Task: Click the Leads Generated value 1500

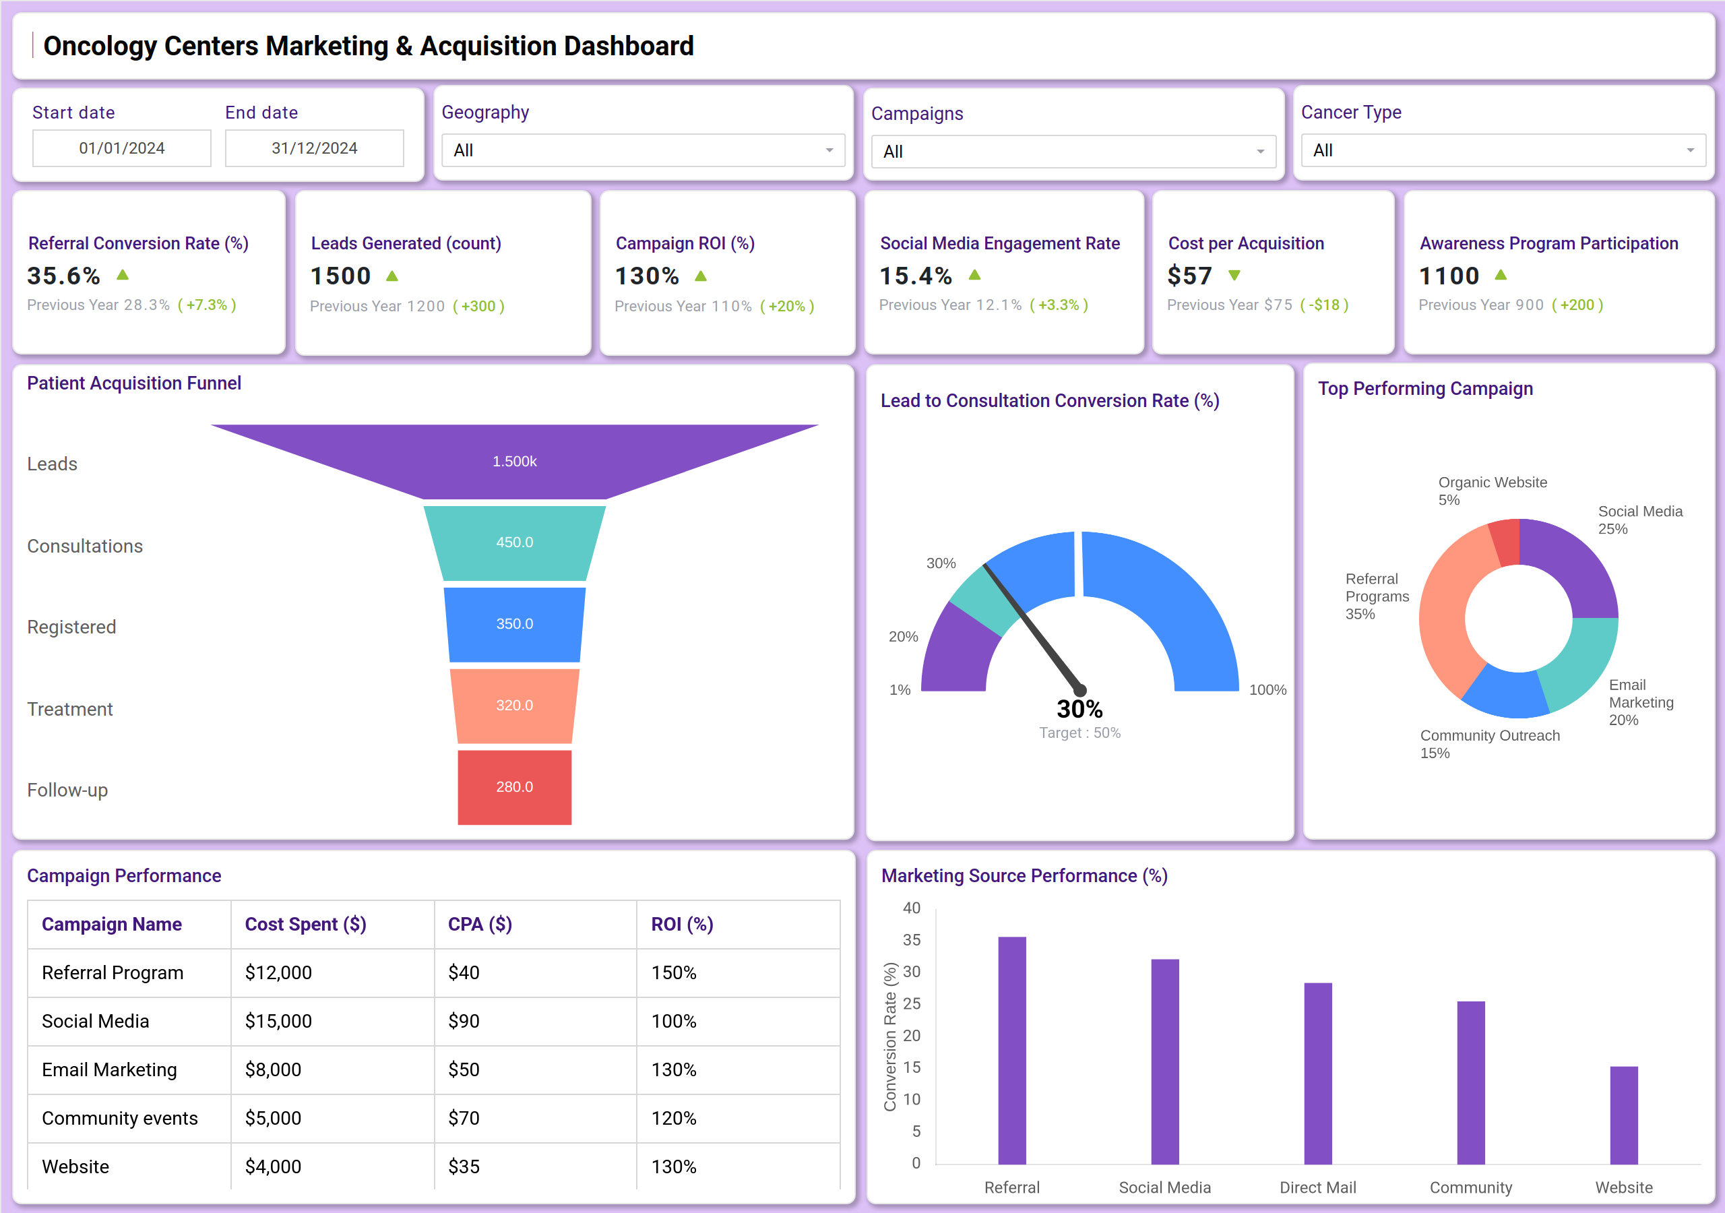Action: point(340,276)
